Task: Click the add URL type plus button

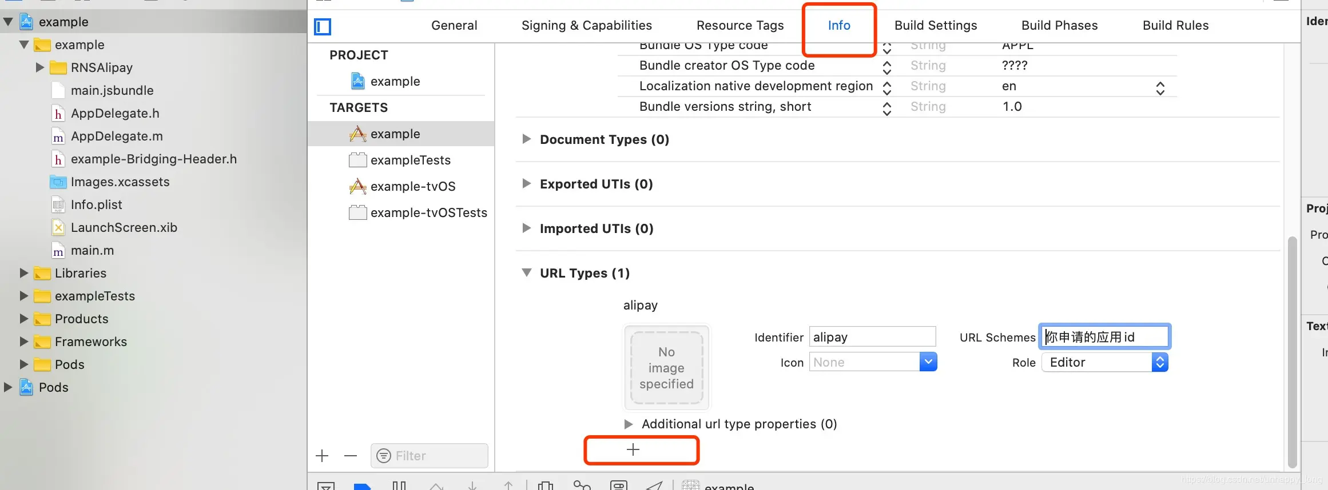Action: pyautogui.click(x=633, y=450)
